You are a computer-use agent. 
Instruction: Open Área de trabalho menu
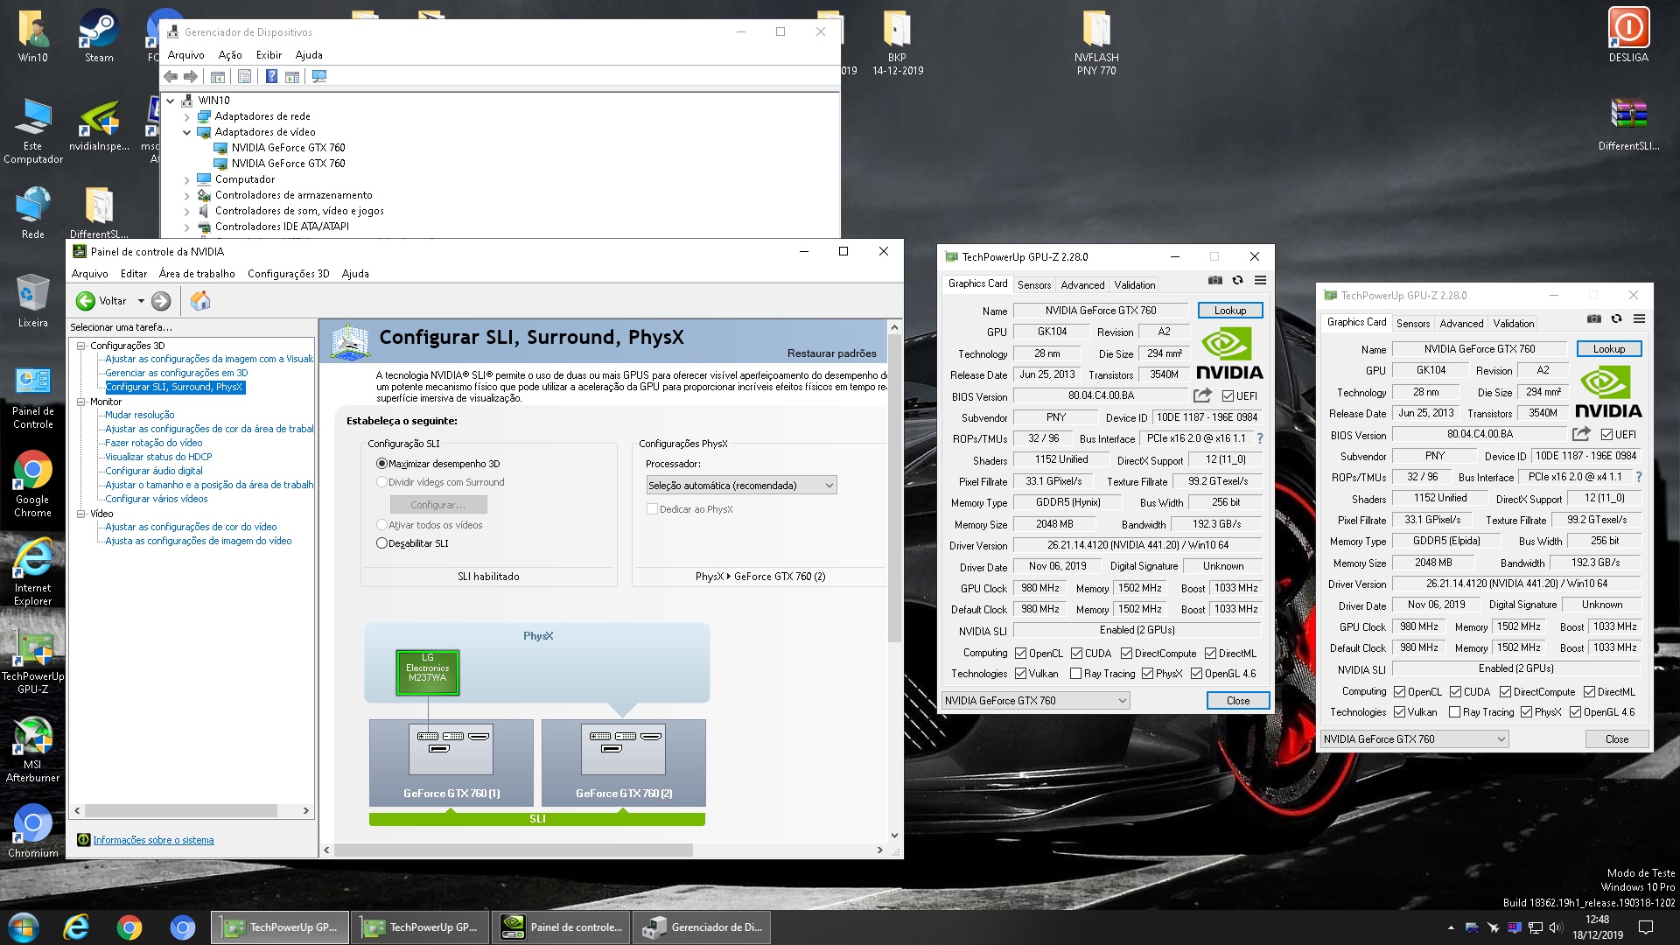click(197, 274)
